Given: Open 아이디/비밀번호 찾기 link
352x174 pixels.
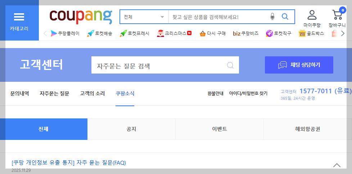Looking at the screenshot, I should [x=248, y=94].
